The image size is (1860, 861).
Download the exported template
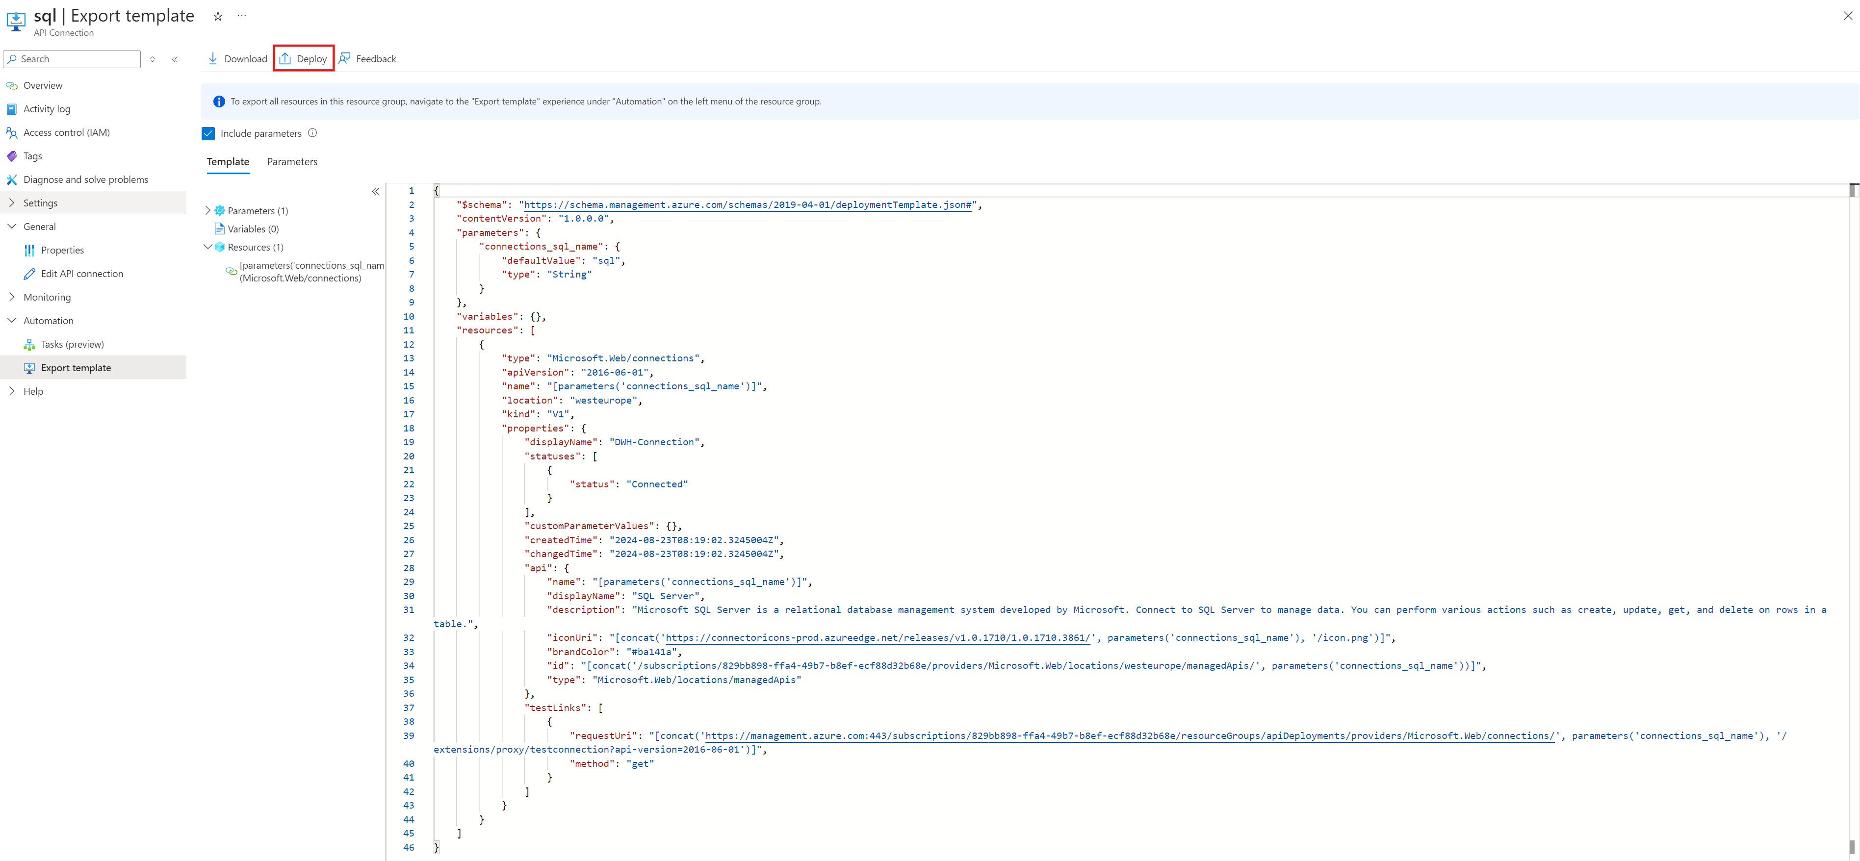[237, 58]
